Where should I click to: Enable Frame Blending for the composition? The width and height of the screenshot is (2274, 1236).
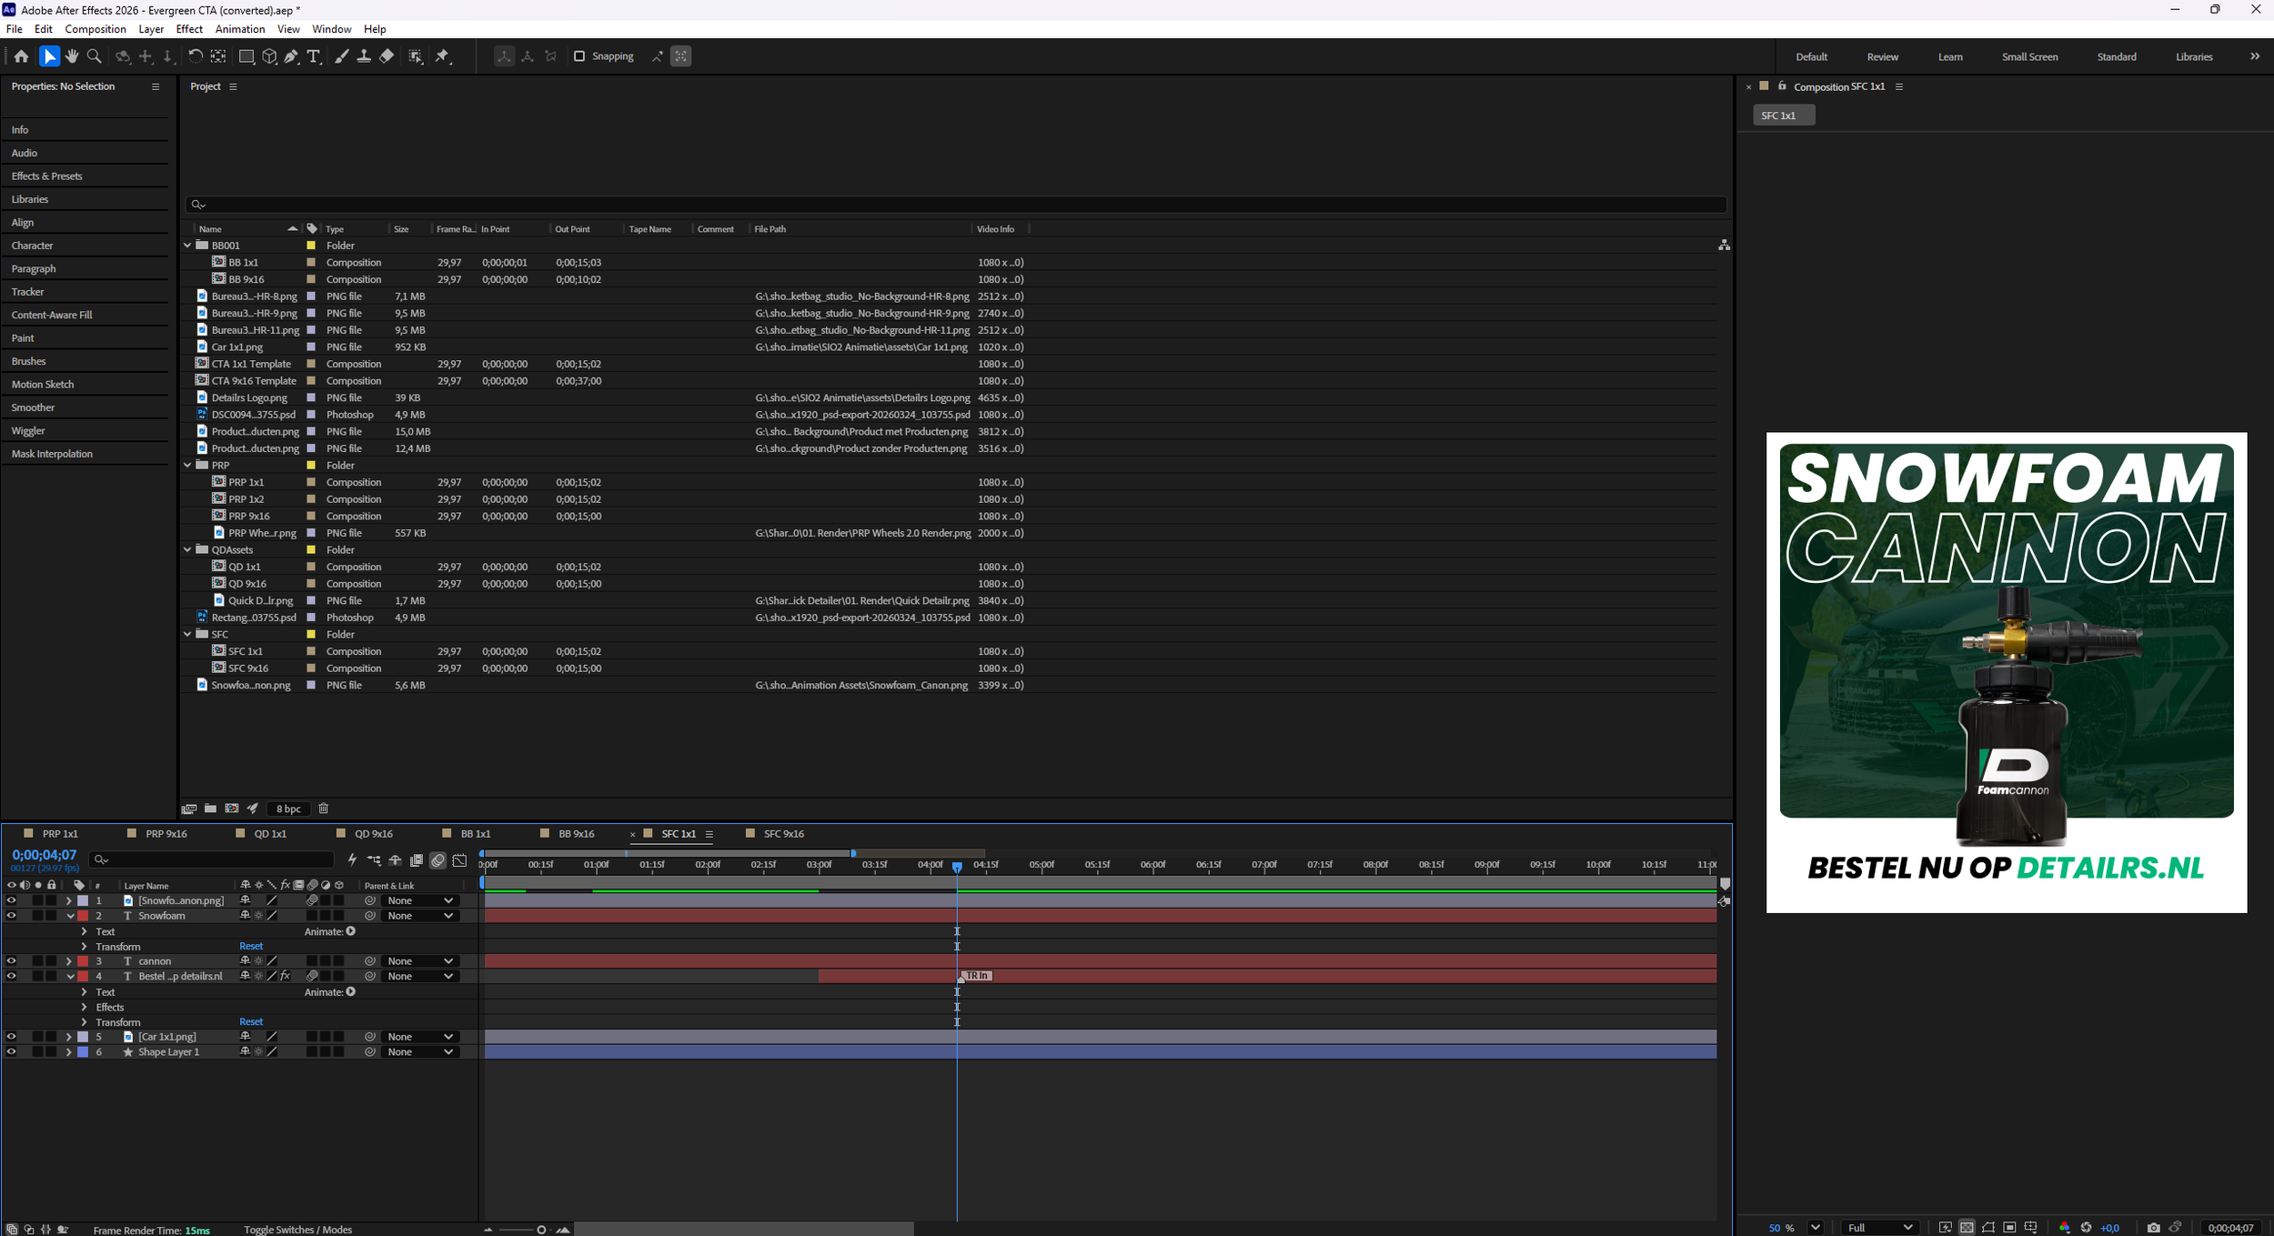point(417,859)
